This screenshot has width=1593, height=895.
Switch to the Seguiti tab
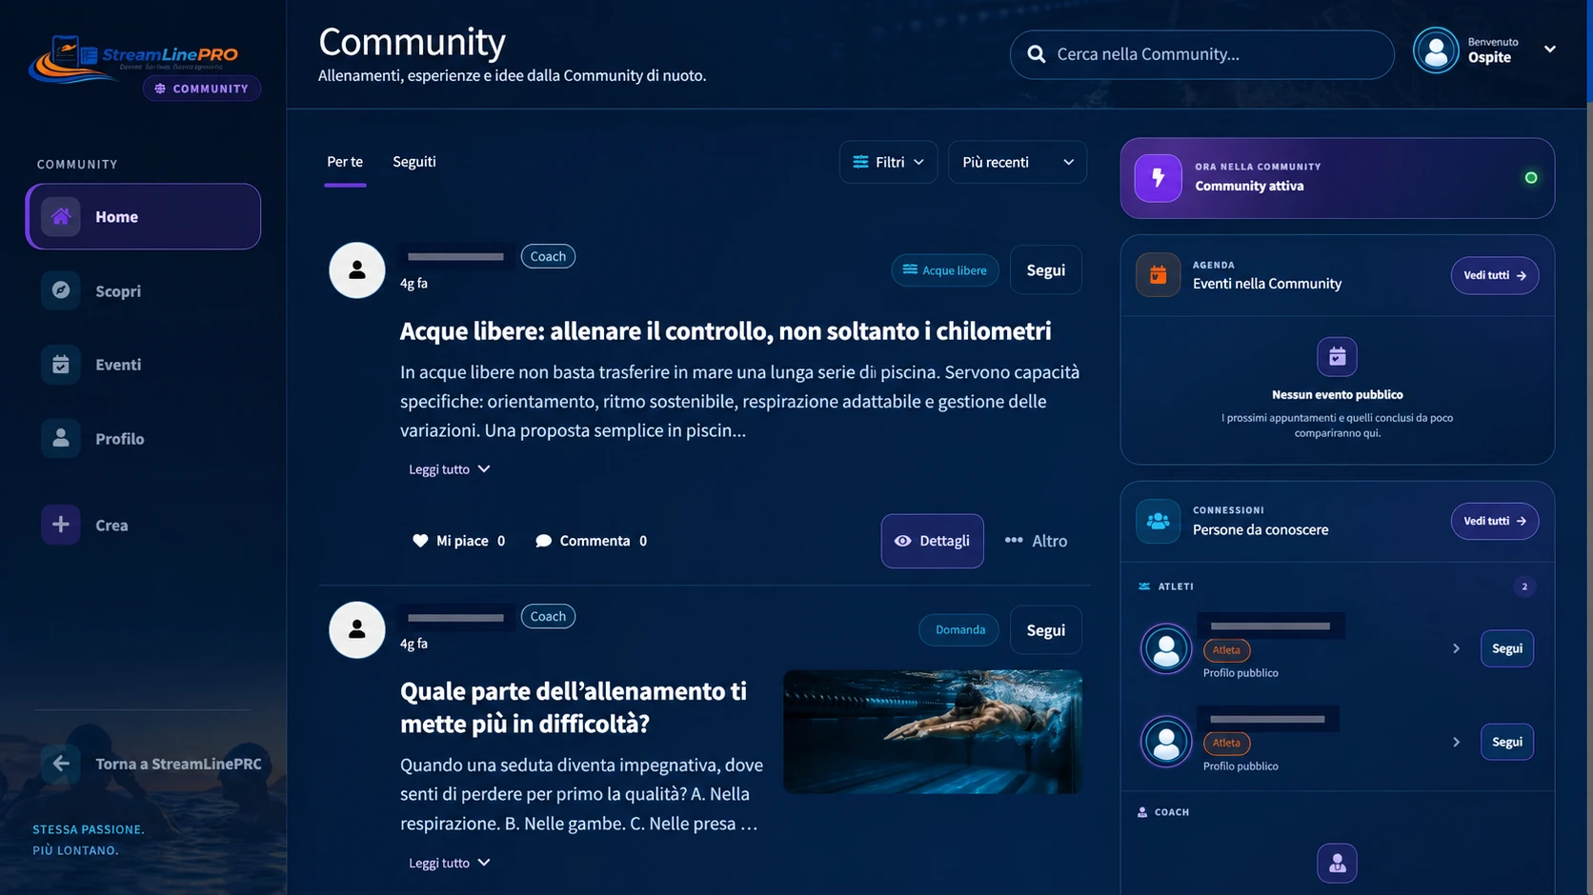[414, 162]
